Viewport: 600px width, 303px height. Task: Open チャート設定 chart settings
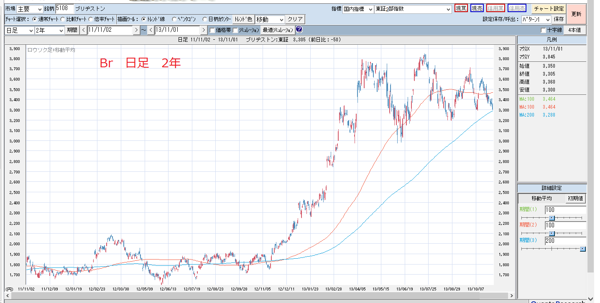549,9
